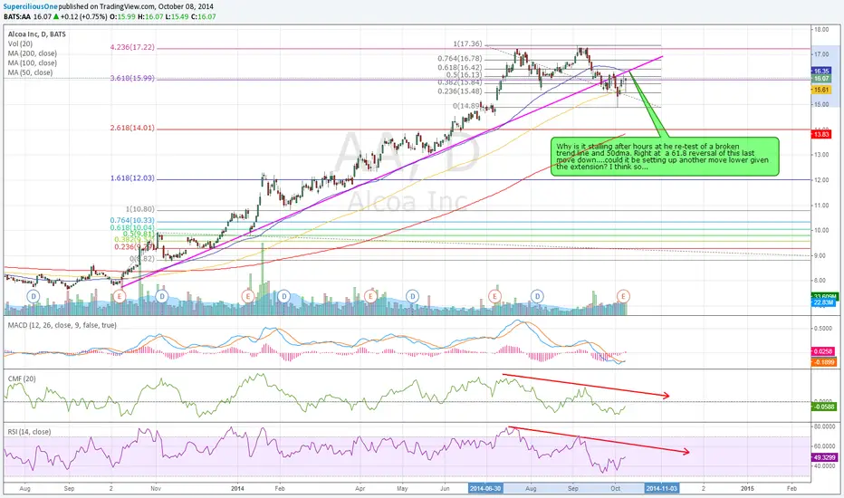This screenshot has width=844, height=498.
Task: Select the RSI (14, close) pane label
Action: click(29, 432)
